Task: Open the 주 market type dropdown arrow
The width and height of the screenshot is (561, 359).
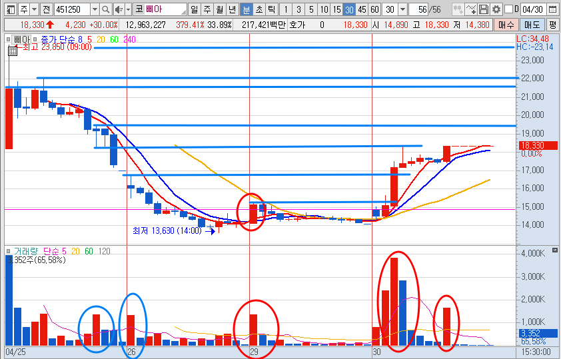Action: 34,9
